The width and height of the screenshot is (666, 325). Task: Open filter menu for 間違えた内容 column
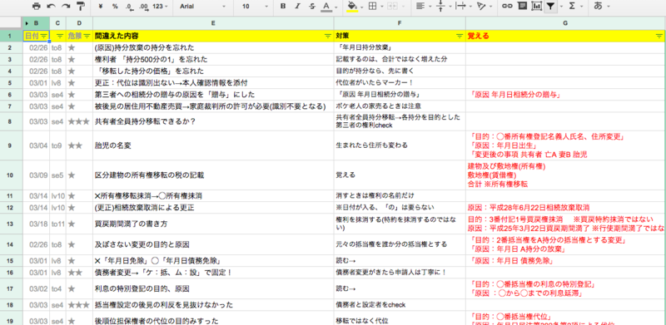point(328,37)
